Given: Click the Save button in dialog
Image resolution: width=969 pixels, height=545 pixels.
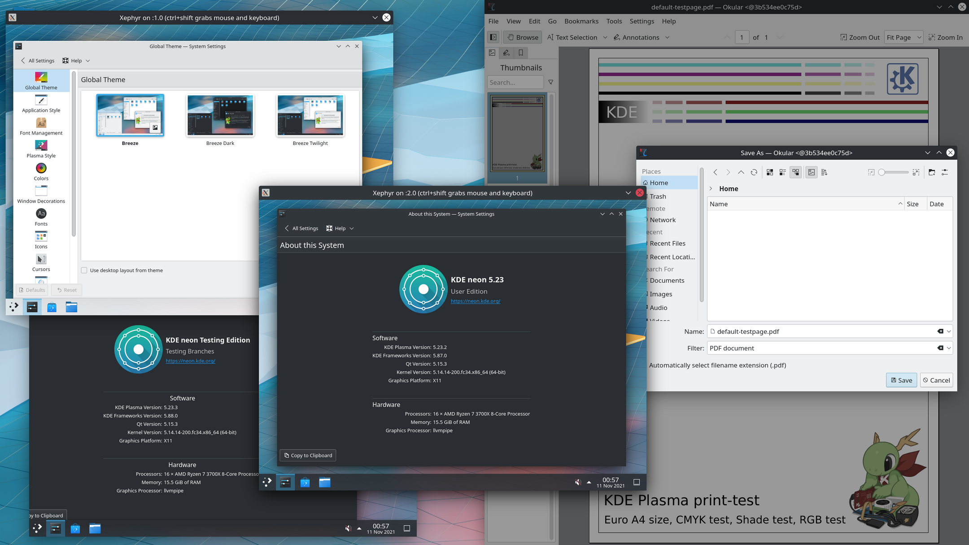Looking at the screenshot, I should point(901,380).
